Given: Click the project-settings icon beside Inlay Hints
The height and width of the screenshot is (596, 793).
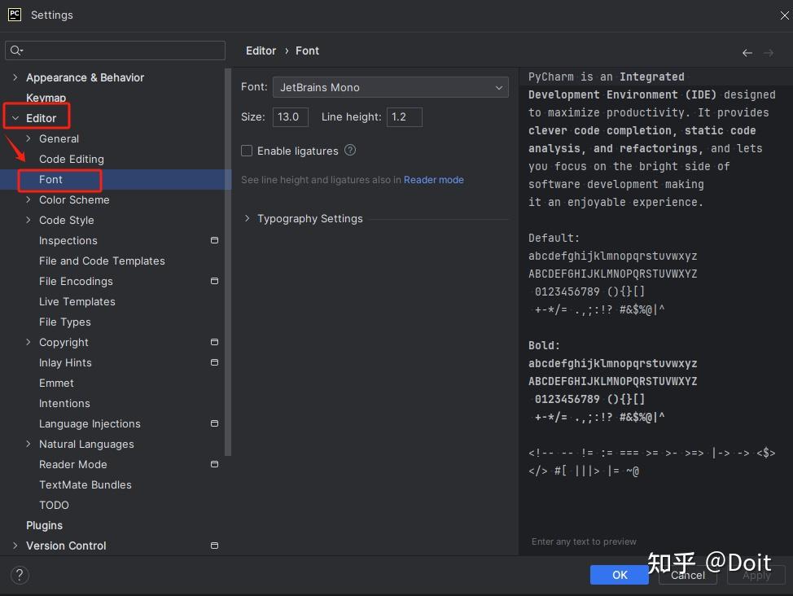Looking at the screenshot, I should tap(214, 362).
